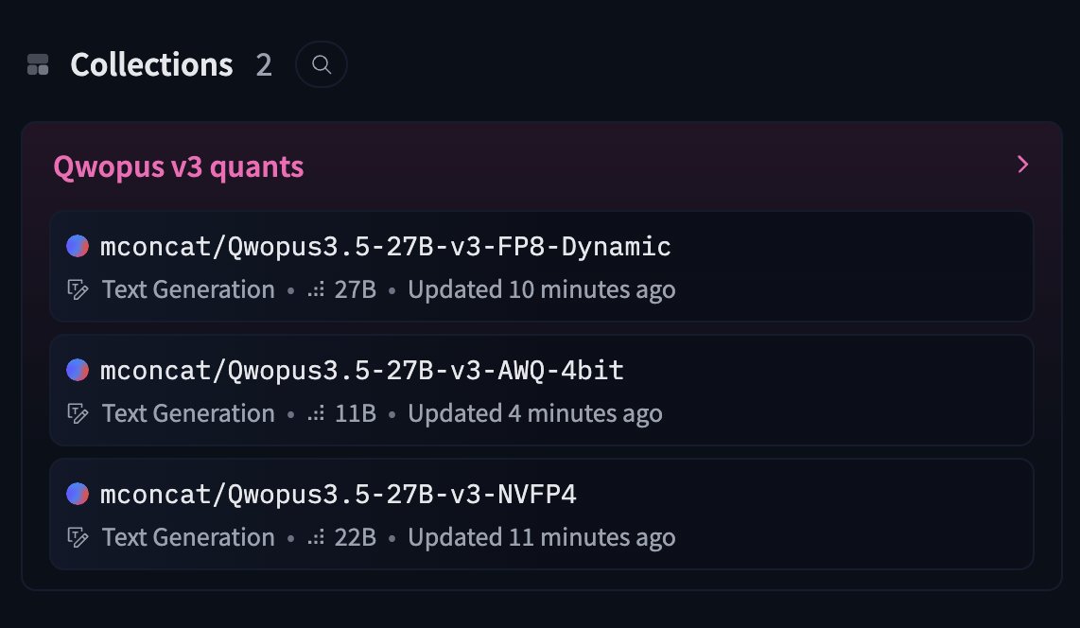Click avatar next to the AWQ-4bit model
The height and width of the screenshot is (628, 1080).
click(x=78, y=370)
